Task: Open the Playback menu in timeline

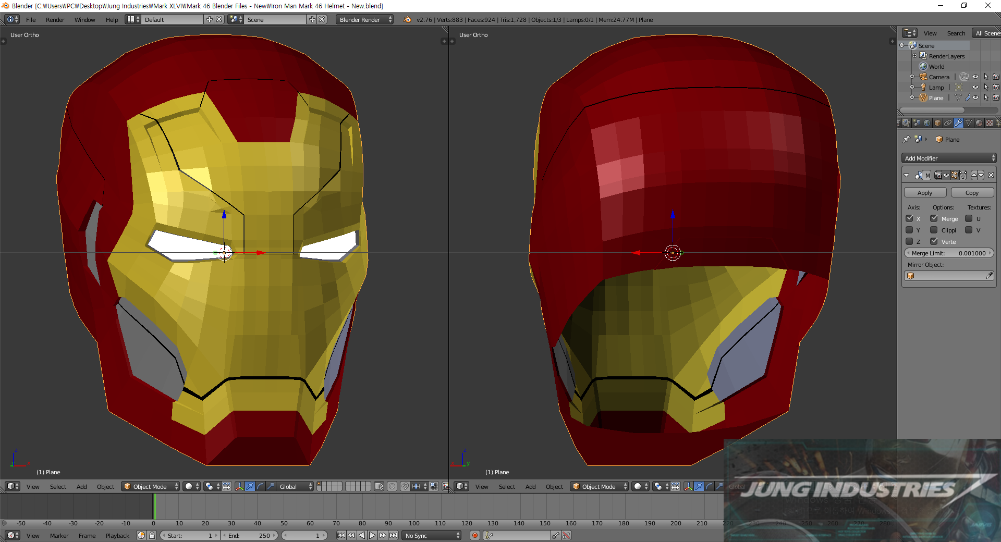Action: click(x=117, y=535)
